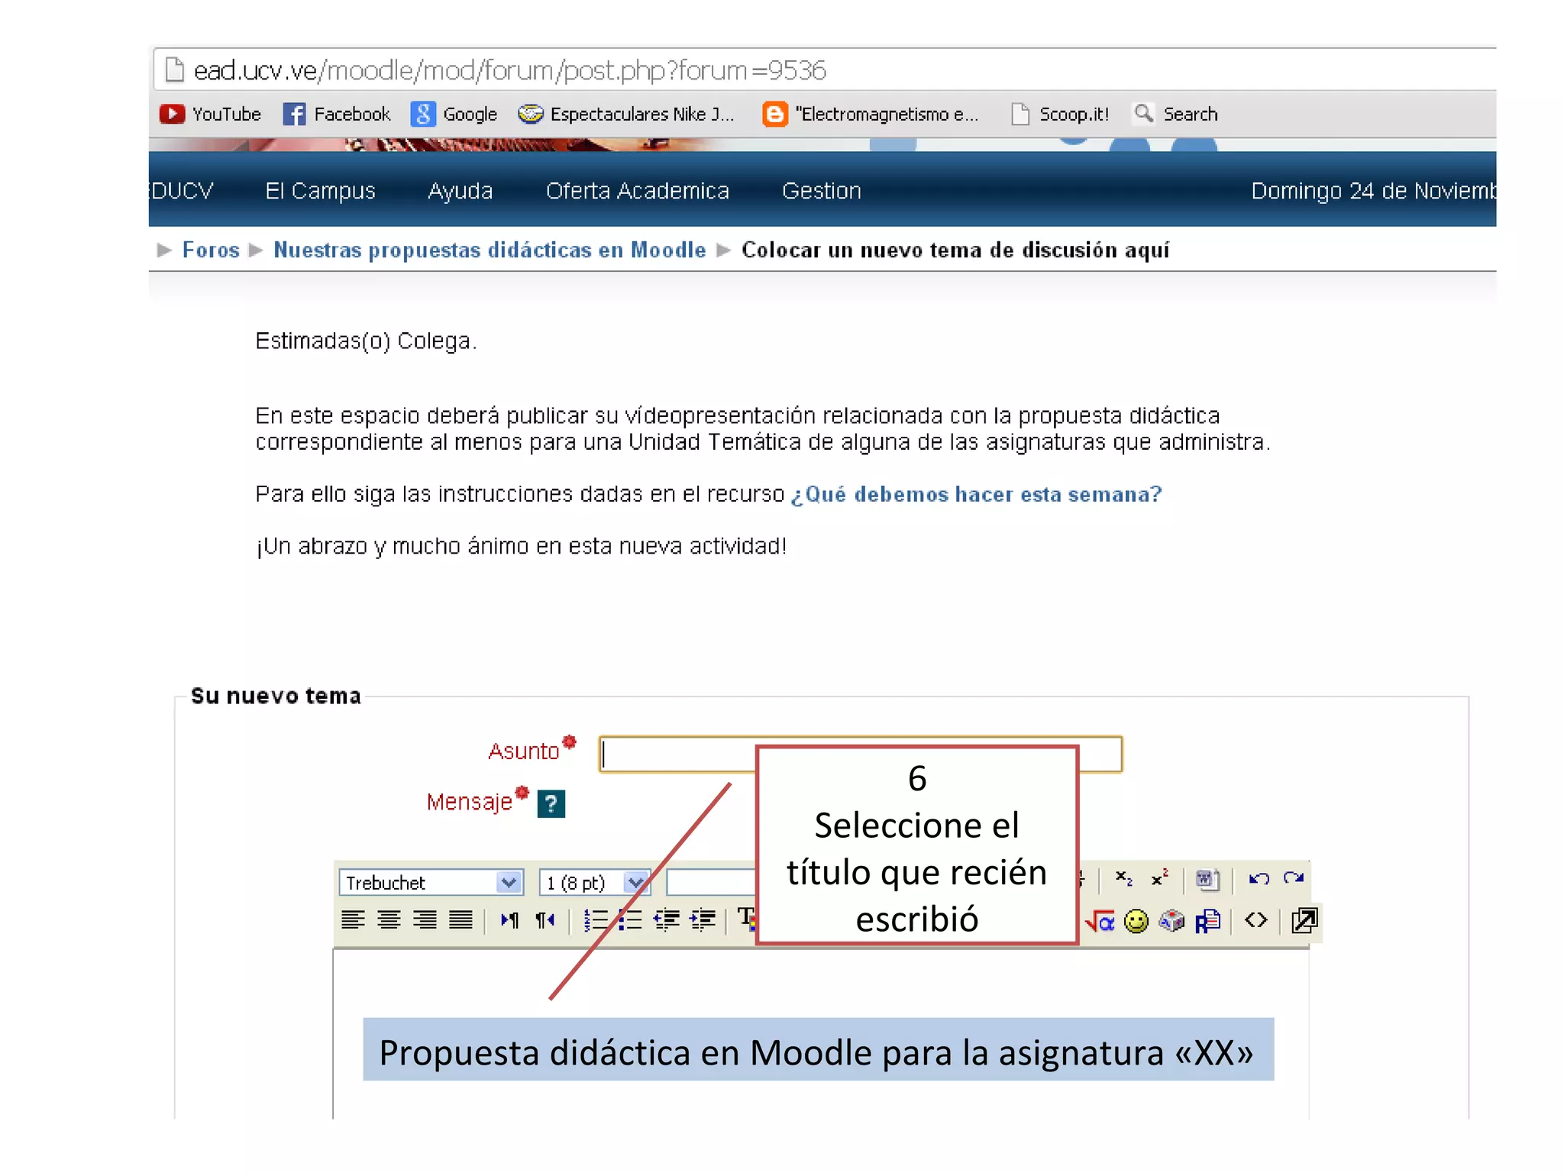Open the Search bookmark
1564x1173 pixels.
[x=1176, y=114]
